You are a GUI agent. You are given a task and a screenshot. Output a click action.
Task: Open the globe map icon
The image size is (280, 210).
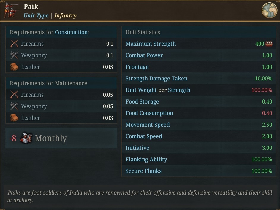coord(269,10)
